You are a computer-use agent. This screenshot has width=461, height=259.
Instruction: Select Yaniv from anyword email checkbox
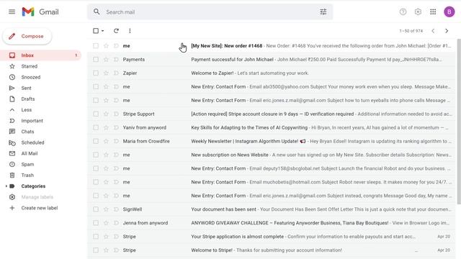click(x=96, y=127)
